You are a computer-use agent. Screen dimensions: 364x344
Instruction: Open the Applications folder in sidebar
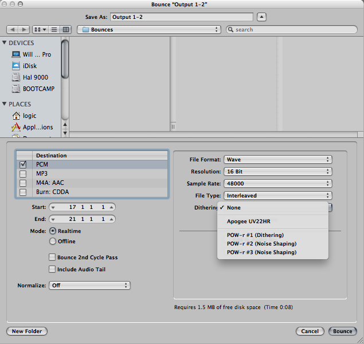pyautogui.click(x=32, y=127)
